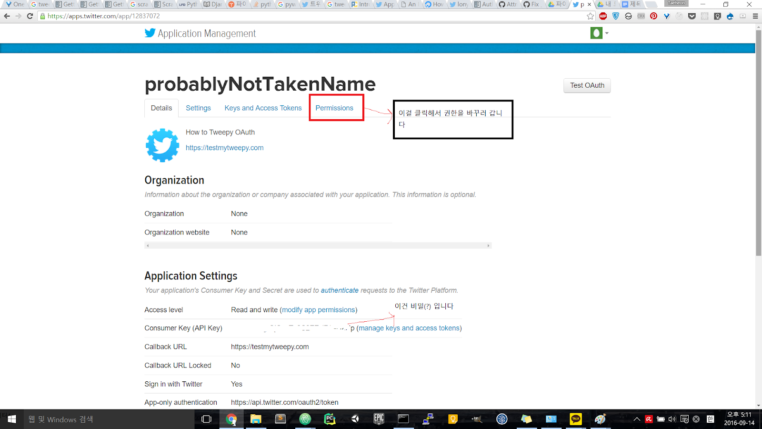
Task: Click the page vertical scrollbar thumb
Action: (x=758, y=143)
